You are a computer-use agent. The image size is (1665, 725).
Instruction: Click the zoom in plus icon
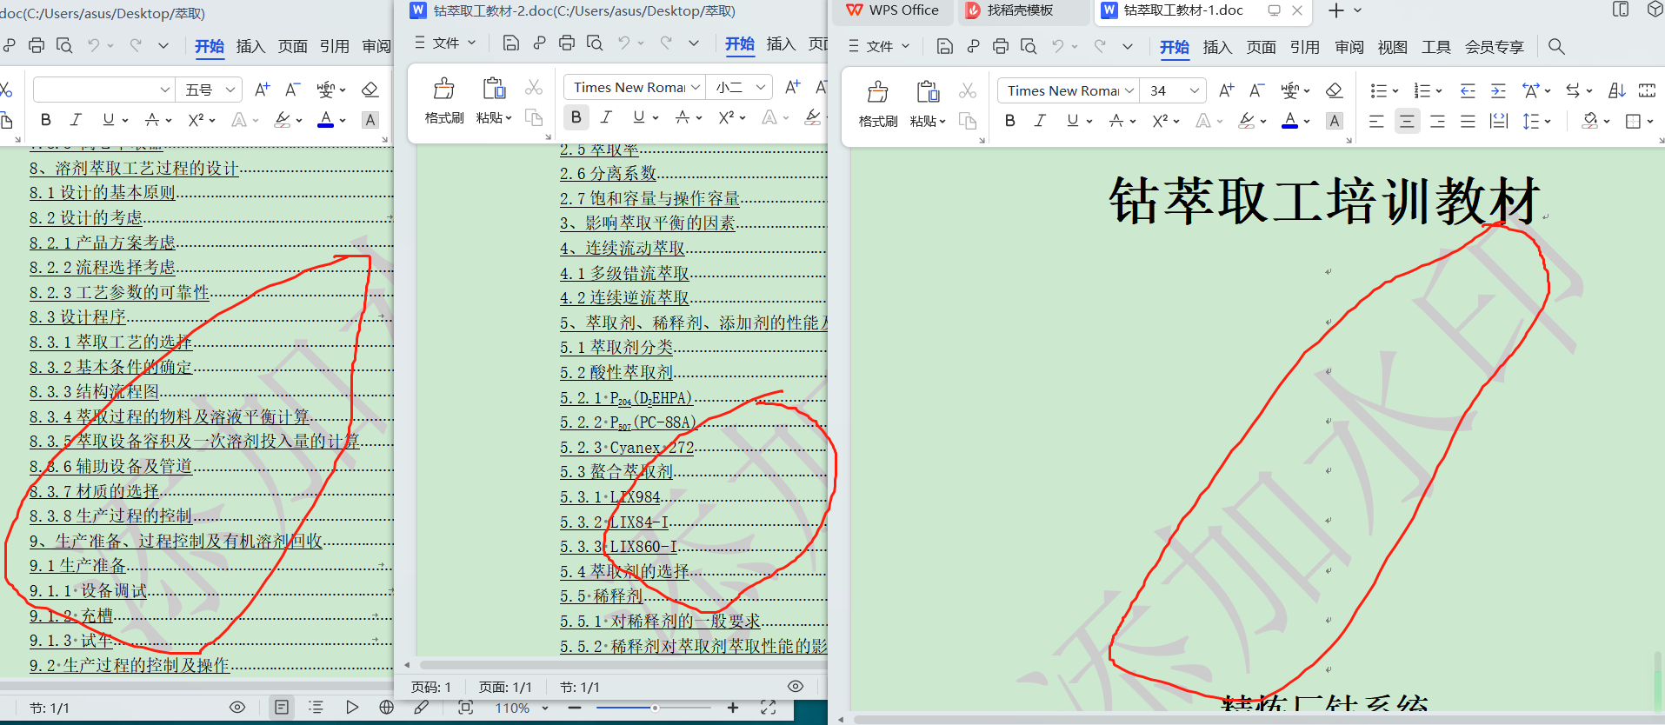pyautogui.click(x=733, y=708)
